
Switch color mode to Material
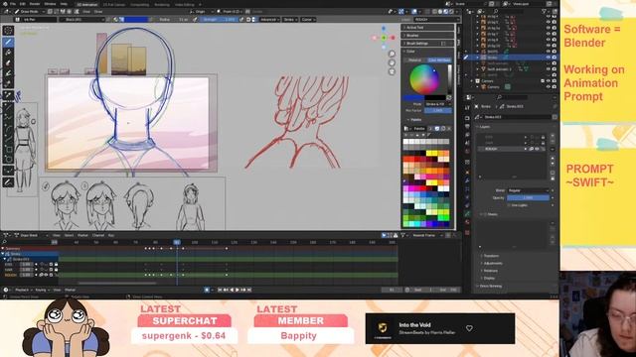(415, 59)
